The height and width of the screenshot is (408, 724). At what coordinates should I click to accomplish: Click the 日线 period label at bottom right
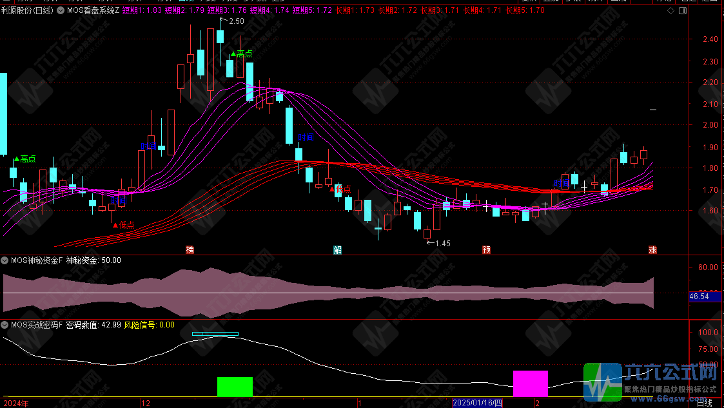(705, 403)
